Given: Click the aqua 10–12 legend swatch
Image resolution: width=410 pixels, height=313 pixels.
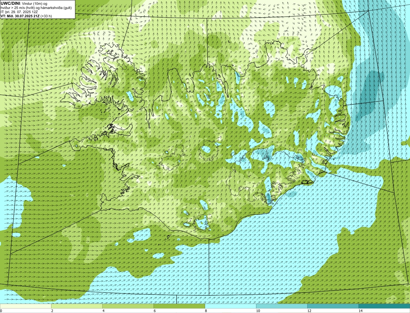Looking at the screenshot, I should 282,306.
